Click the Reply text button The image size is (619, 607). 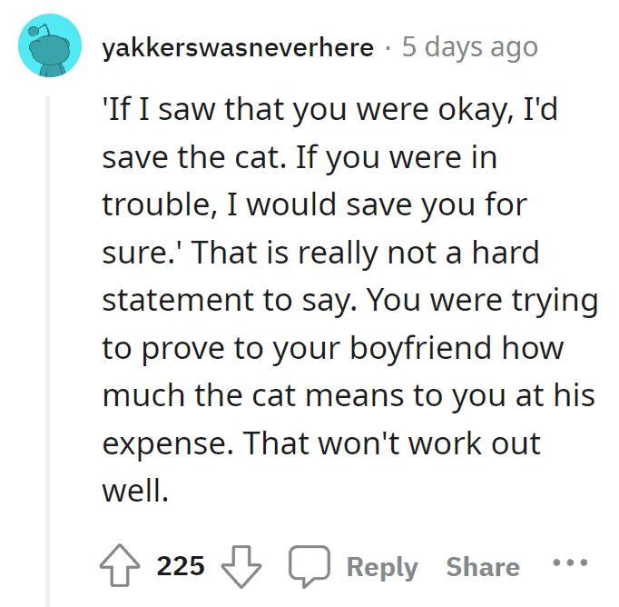(x=382, y=567)
